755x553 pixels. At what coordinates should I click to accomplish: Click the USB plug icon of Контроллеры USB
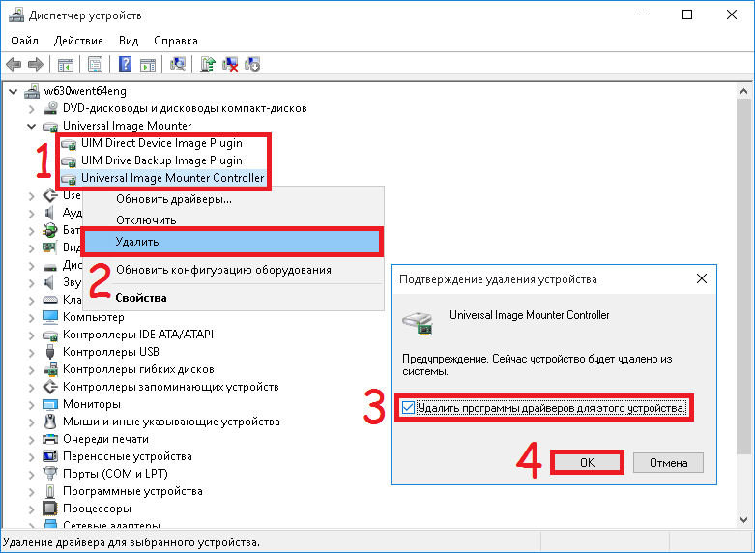(50, 352)
